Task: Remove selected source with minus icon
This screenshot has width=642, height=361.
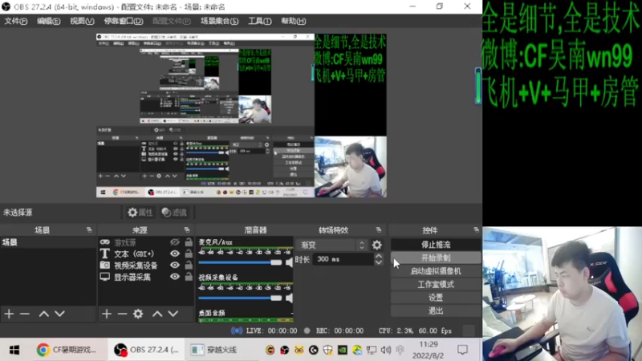Action: [122, 314]
